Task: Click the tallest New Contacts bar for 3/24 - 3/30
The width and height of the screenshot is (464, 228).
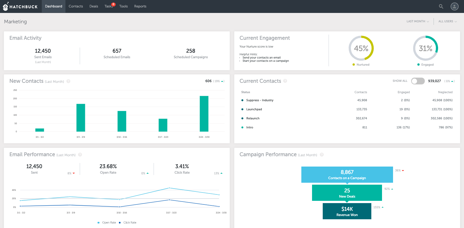Action: 204,114
